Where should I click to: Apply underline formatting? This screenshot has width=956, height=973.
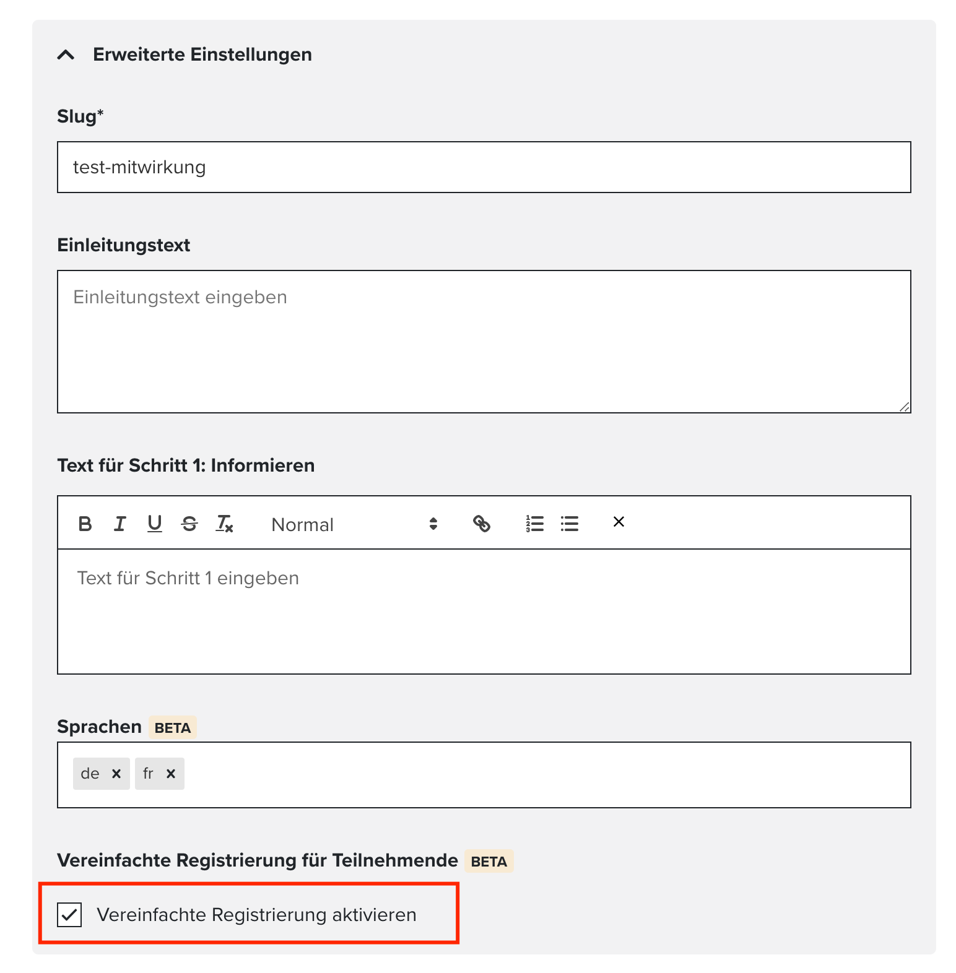point(155,524)
